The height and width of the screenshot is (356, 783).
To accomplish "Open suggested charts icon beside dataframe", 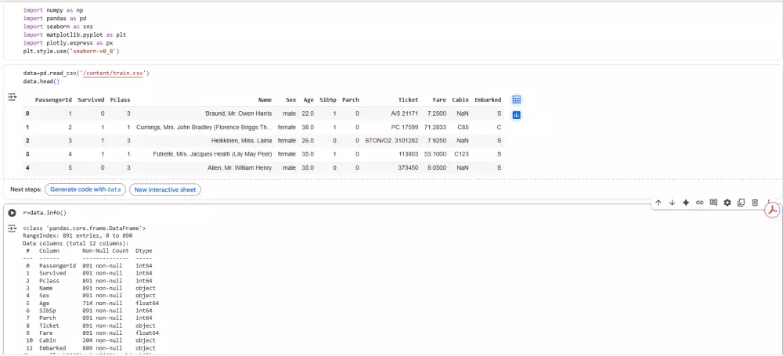I will (x=516, y=115).
